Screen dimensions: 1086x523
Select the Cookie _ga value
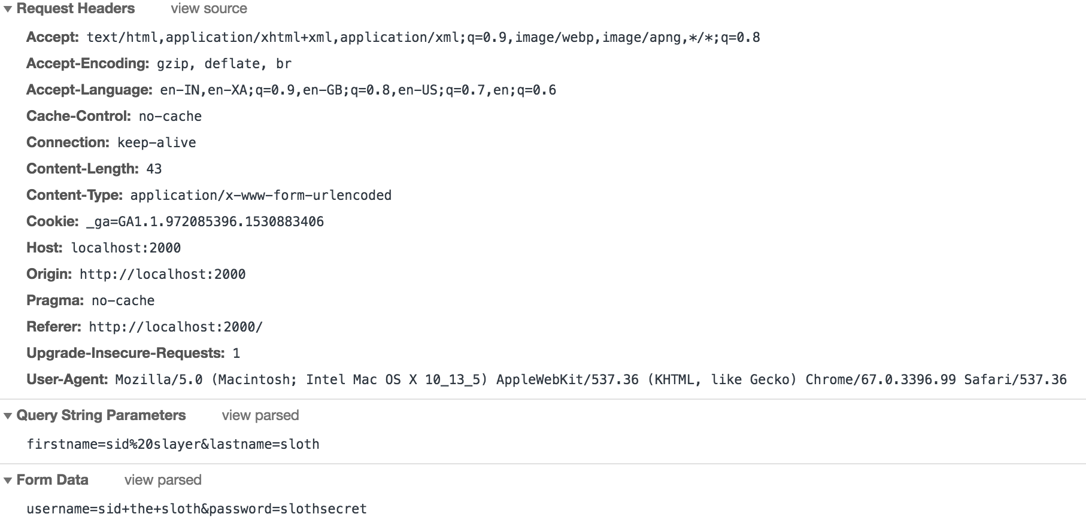click(x=207, y=221)
